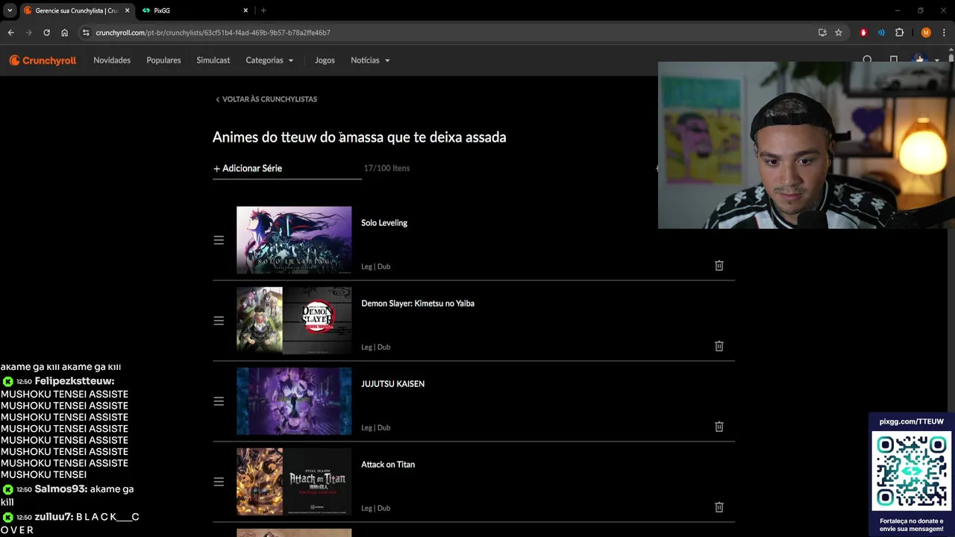
Task: Click the Crunchyroll logo
Action: (43, 60)
